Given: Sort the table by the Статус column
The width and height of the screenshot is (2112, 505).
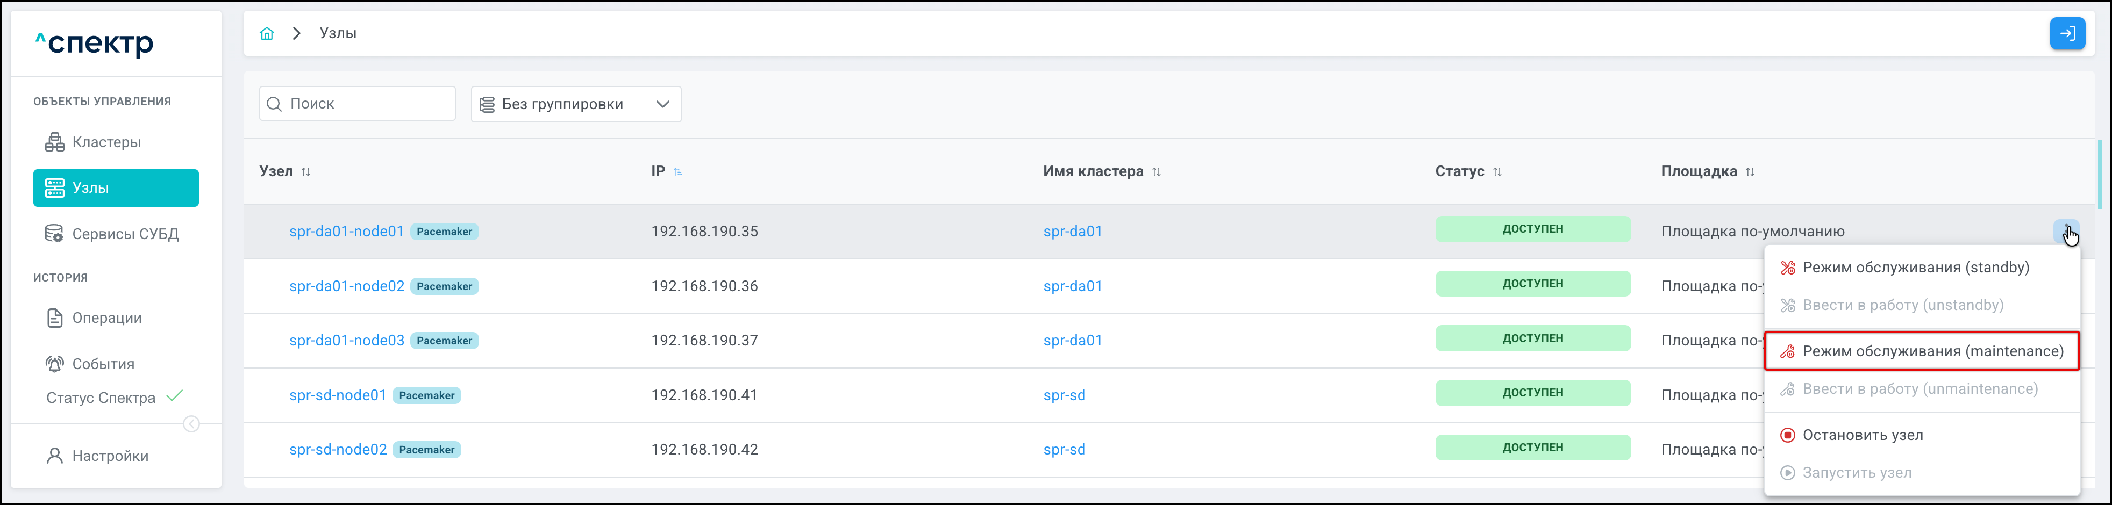Looking at the screenshot, I should point(1497,172).
